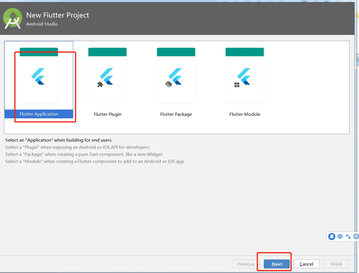Cancel the New Flutter Project dialog

click(307, 264)
